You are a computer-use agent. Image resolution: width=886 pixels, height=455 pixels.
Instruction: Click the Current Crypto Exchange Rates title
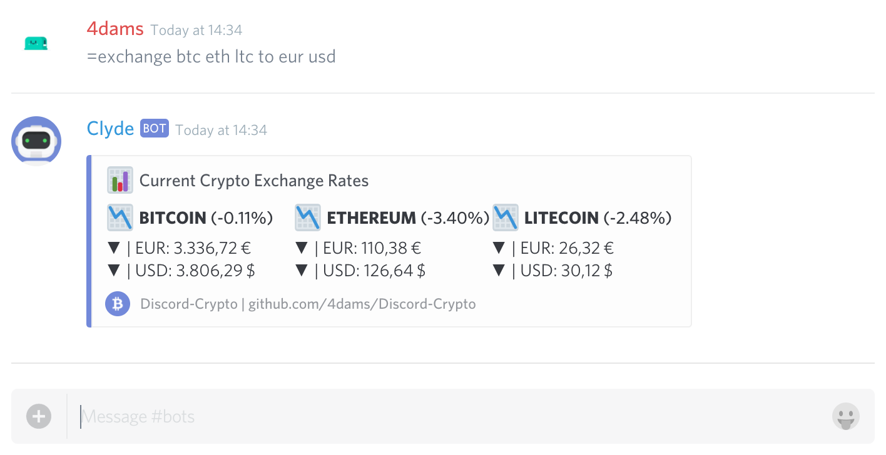point(254,181)
